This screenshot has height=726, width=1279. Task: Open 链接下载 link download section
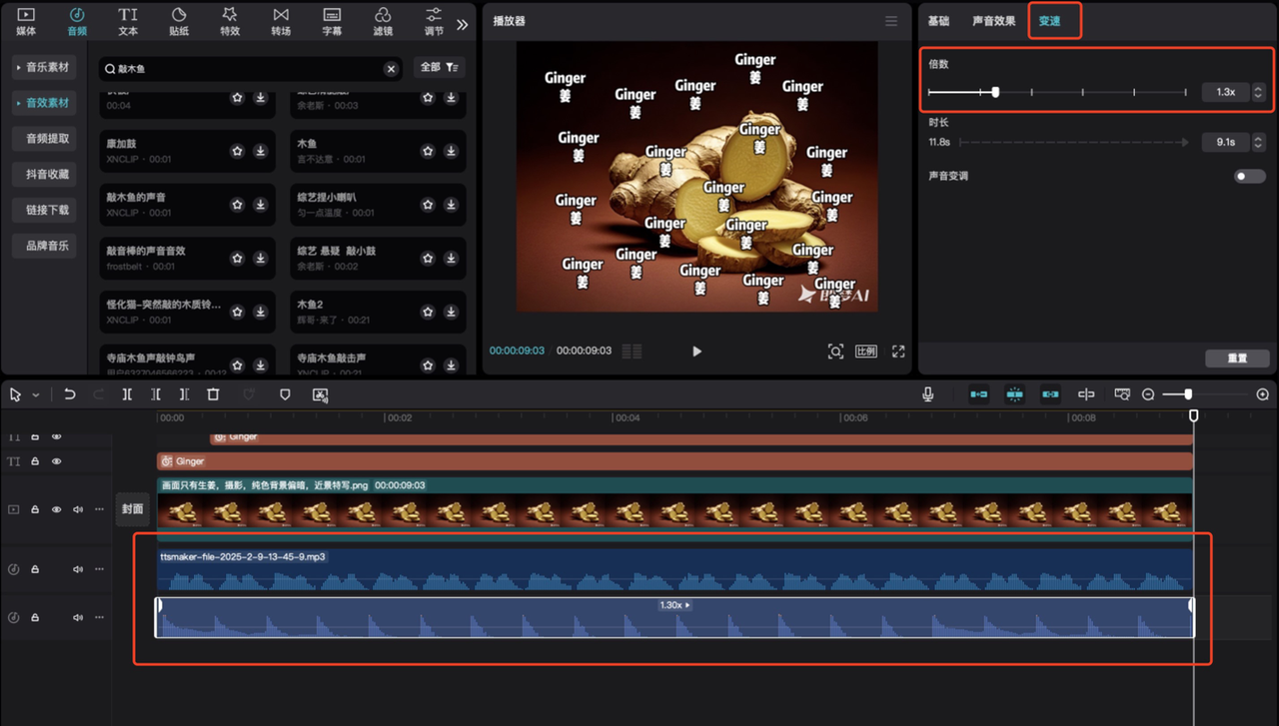(x=44, y=210)
